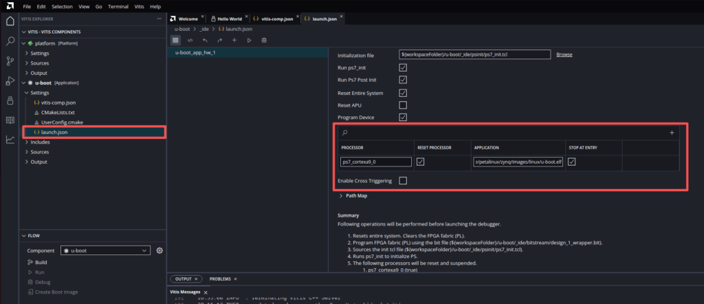Viewport: 704px width, 304px height.
Task: Open the Vitis menu
Action: [139, 7]
